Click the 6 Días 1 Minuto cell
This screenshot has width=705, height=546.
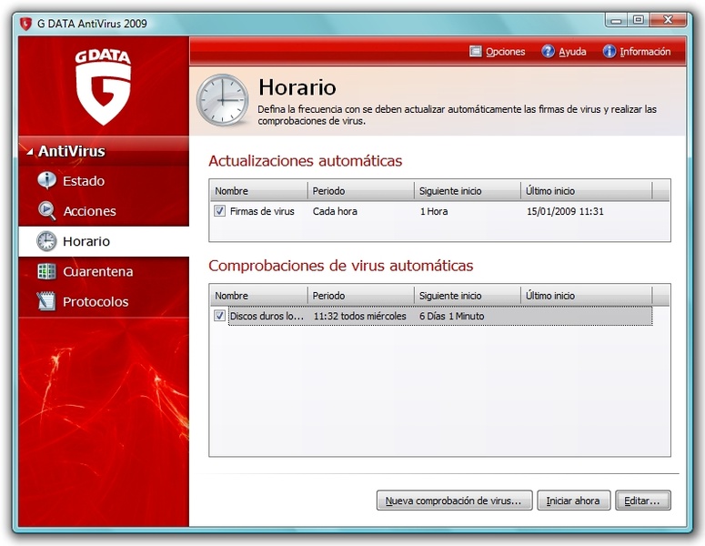click(452, 316)
